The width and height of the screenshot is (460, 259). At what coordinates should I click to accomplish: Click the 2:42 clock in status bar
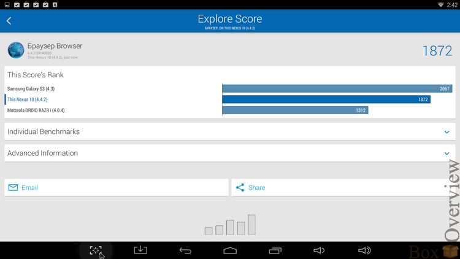pyautogui.click(x=452, y=5)
